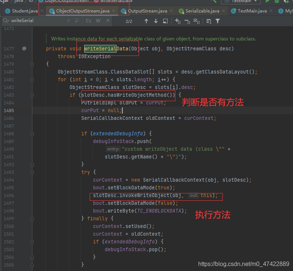The width and height of the screenshot is (293, 271).
Task: Close the ObjectOutputStream.java tab
Action: coord(114,11)
